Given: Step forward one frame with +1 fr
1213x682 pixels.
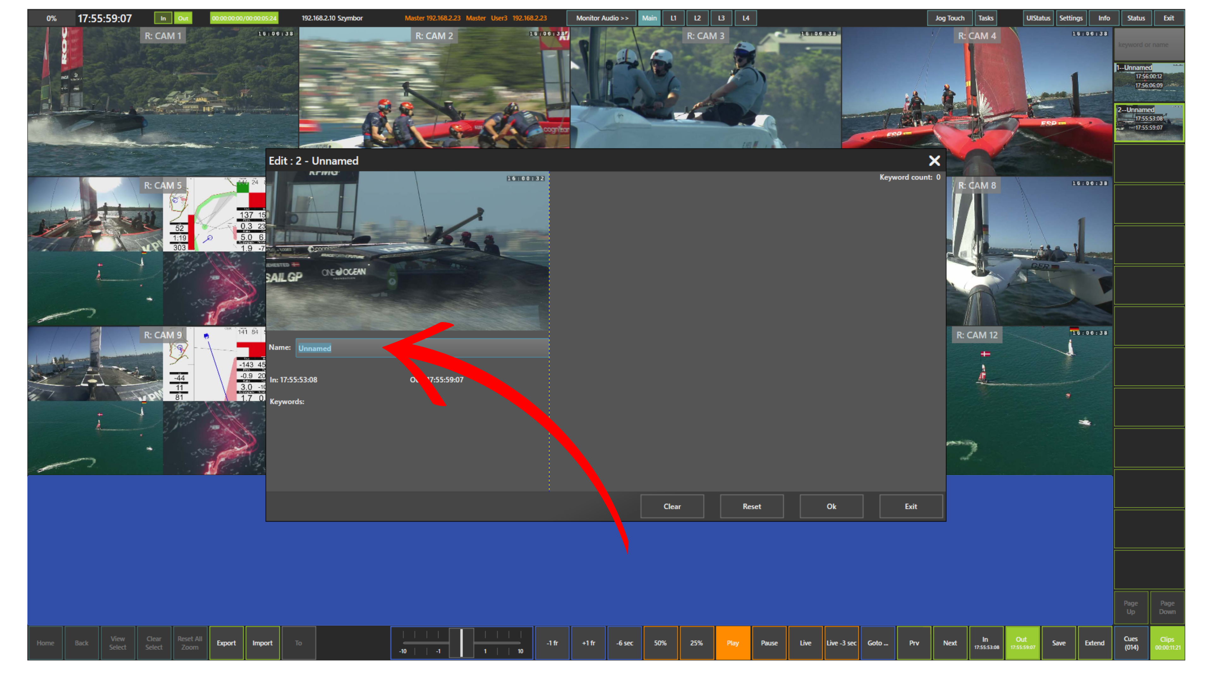Looking at the screenshot, I should point(588,643).
